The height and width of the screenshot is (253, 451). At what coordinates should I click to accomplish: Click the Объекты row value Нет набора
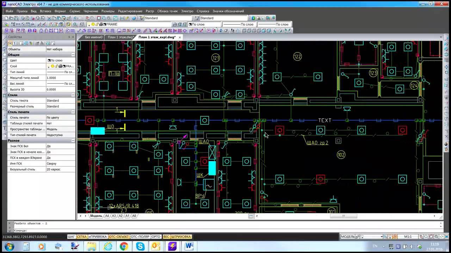pos(61,49)
